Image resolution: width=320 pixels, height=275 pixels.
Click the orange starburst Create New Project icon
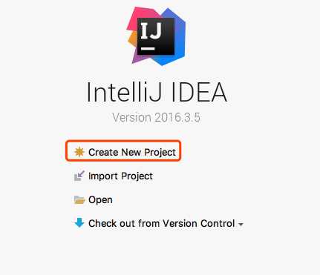79,152
